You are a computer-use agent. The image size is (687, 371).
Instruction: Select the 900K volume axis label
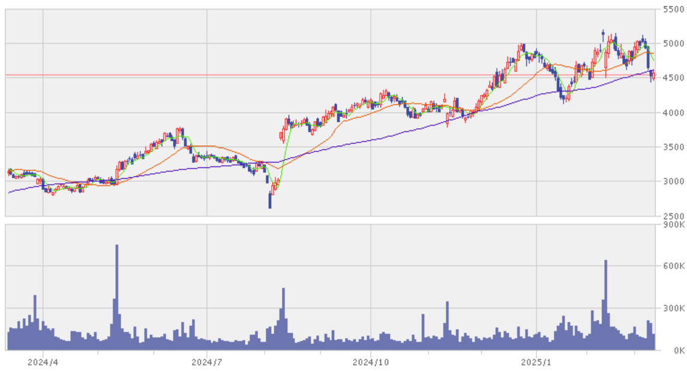pos(674,225)
